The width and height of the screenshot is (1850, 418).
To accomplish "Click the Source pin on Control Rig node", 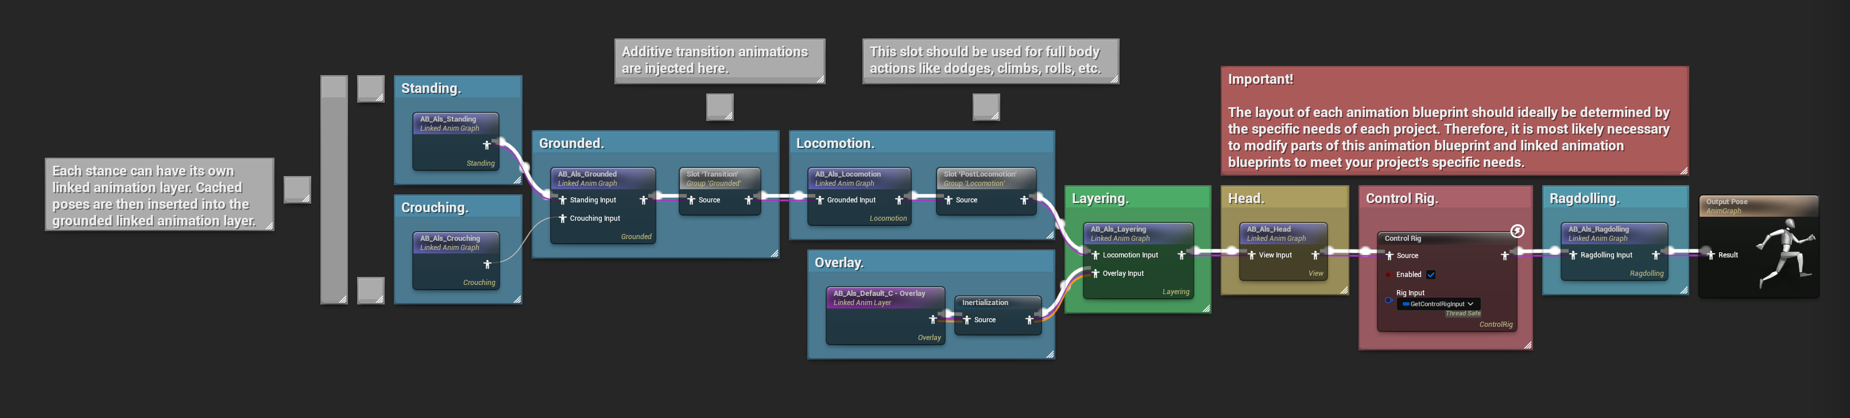I will tap(1389, 256).
